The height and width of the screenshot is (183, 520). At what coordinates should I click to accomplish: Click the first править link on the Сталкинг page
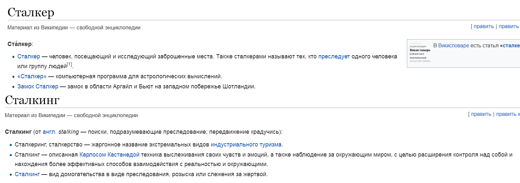[481, 114]
